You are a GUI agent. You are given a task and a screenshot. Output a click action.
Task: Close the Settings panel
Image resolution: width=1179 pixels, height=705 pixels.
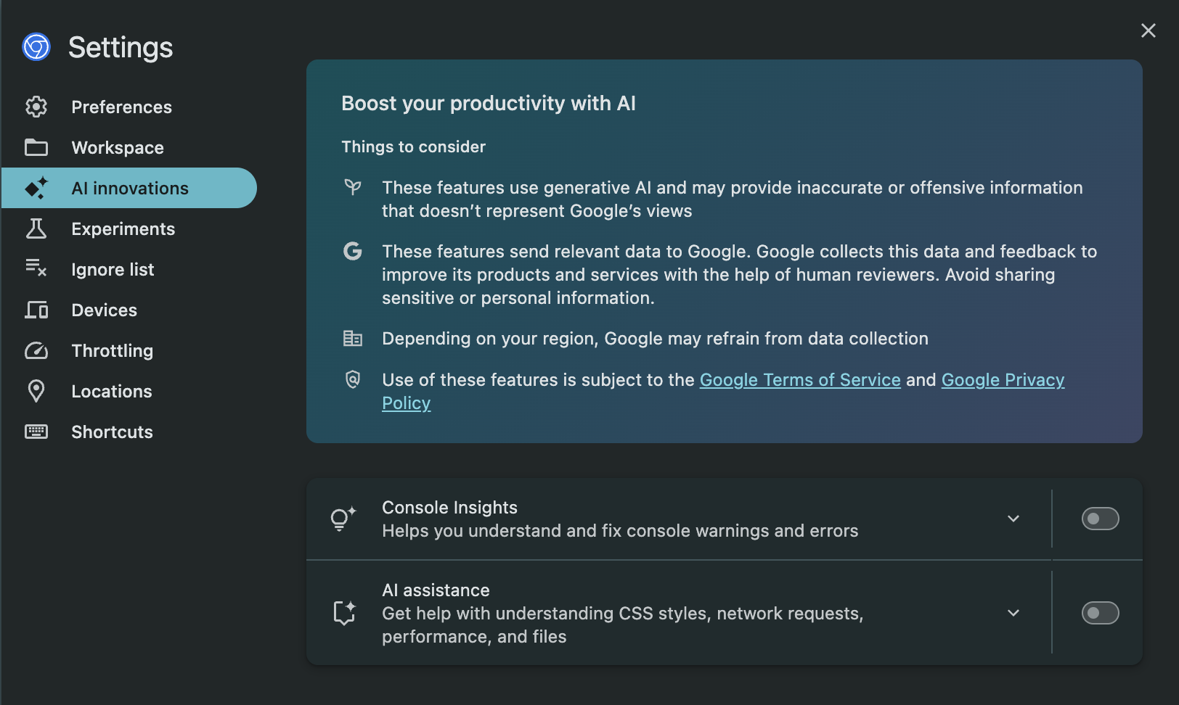[x=1148, y=30]
